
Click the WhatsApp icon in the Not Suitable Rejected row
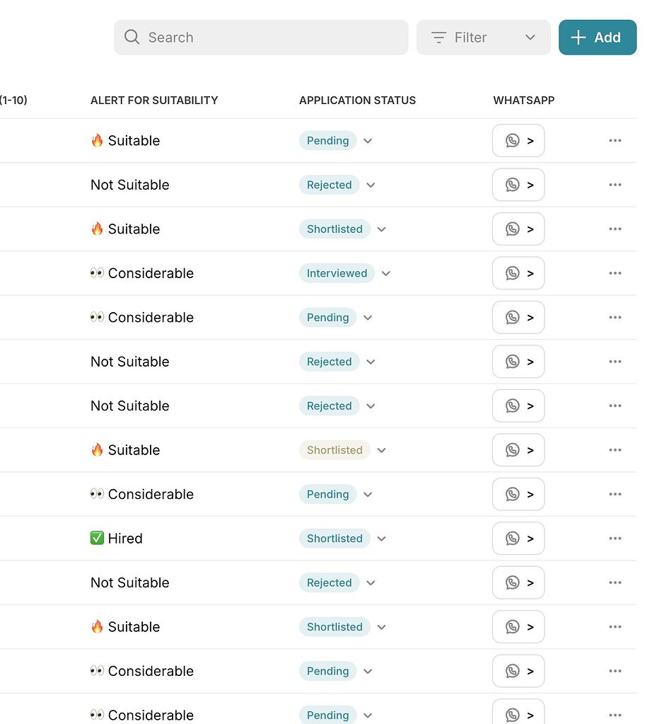(x=513, y=185)
